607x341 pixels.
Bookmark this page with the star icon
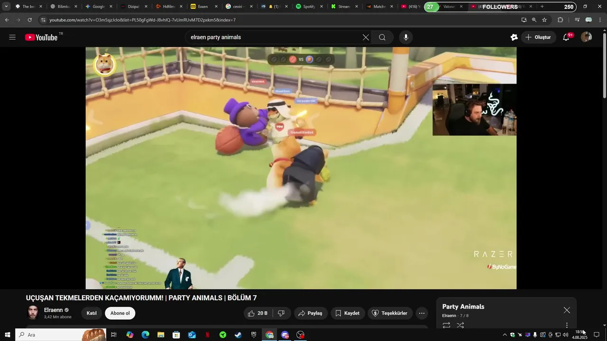tap(544, 20)
